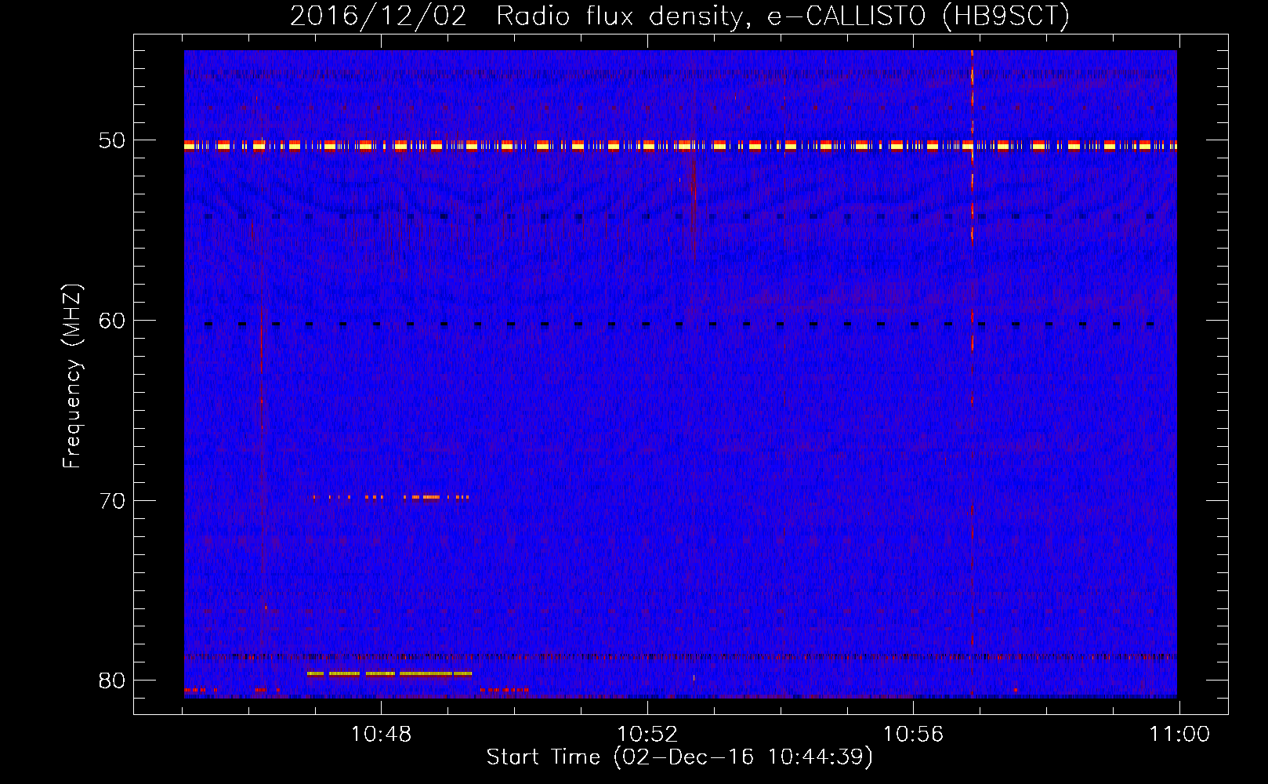
Task: Click the 11:00 time tick label
Action: (x=1179, y=735)
